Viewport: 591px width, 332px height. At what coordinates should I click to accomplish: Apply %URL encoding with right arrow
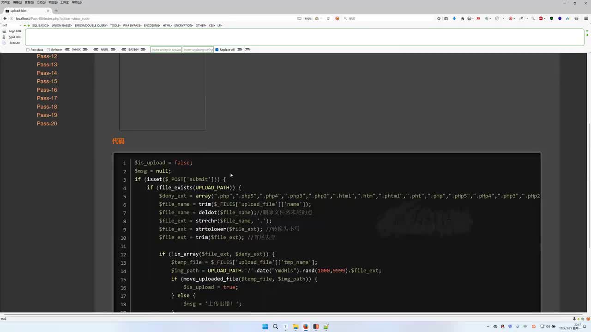[x=114, y=49]
